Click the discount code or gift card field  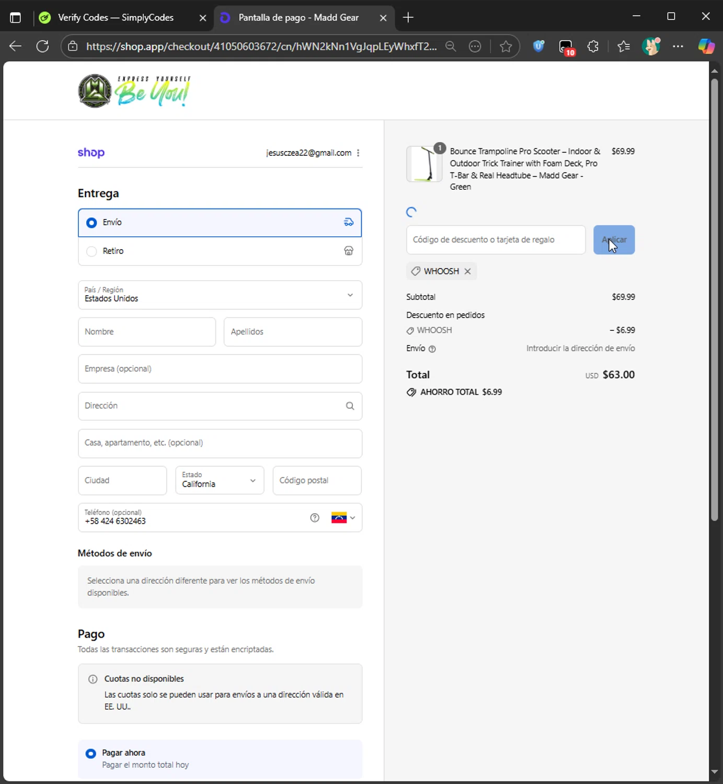pos(496,240)
